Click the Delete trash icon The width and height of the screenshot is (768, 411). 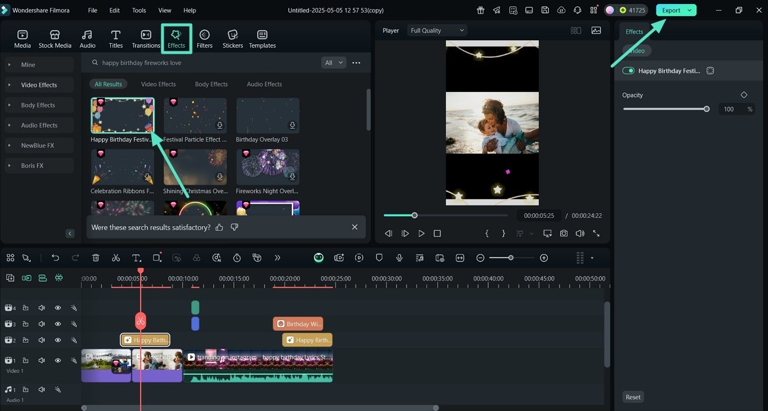click(x=96, y=257)
